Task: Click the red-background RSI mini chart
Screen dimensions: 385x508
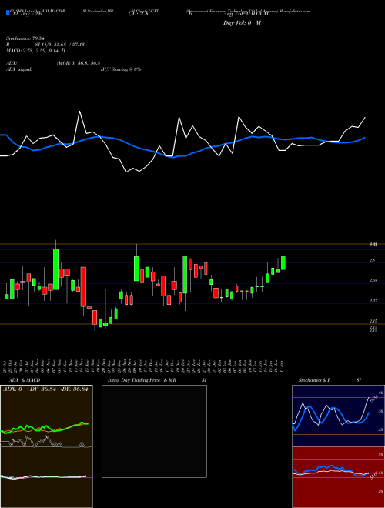Action: [x=338, y=477]
